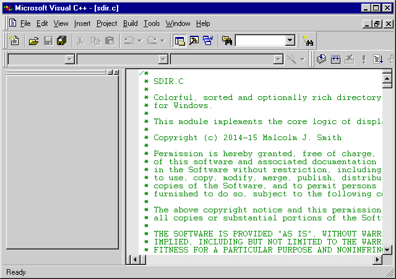
Task: Expand the WizardBar filter combo box
Action: (x=163, y=59)
